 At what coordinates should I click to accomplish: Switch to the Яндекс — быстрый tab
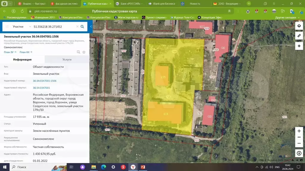point(32,4)
